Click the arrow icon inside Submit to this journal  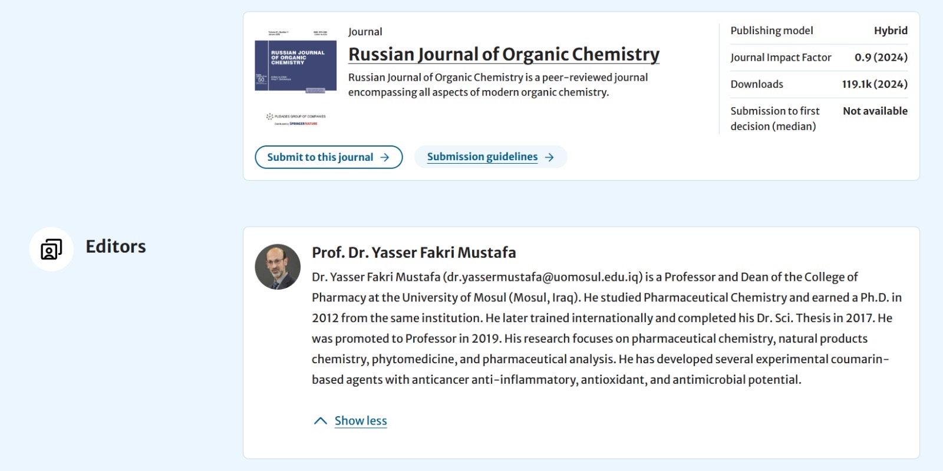(385, 157)
